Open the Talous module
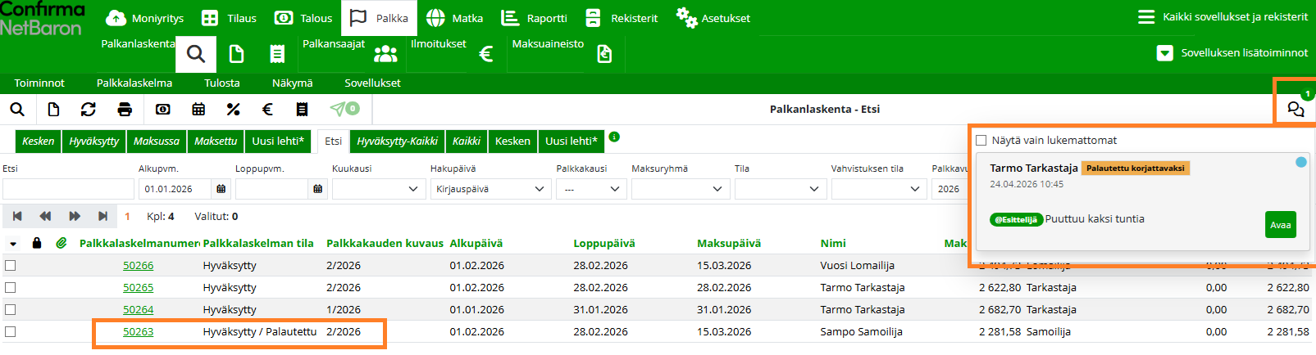This screenshot has height=355, width=1316. [x=303, y=18]
